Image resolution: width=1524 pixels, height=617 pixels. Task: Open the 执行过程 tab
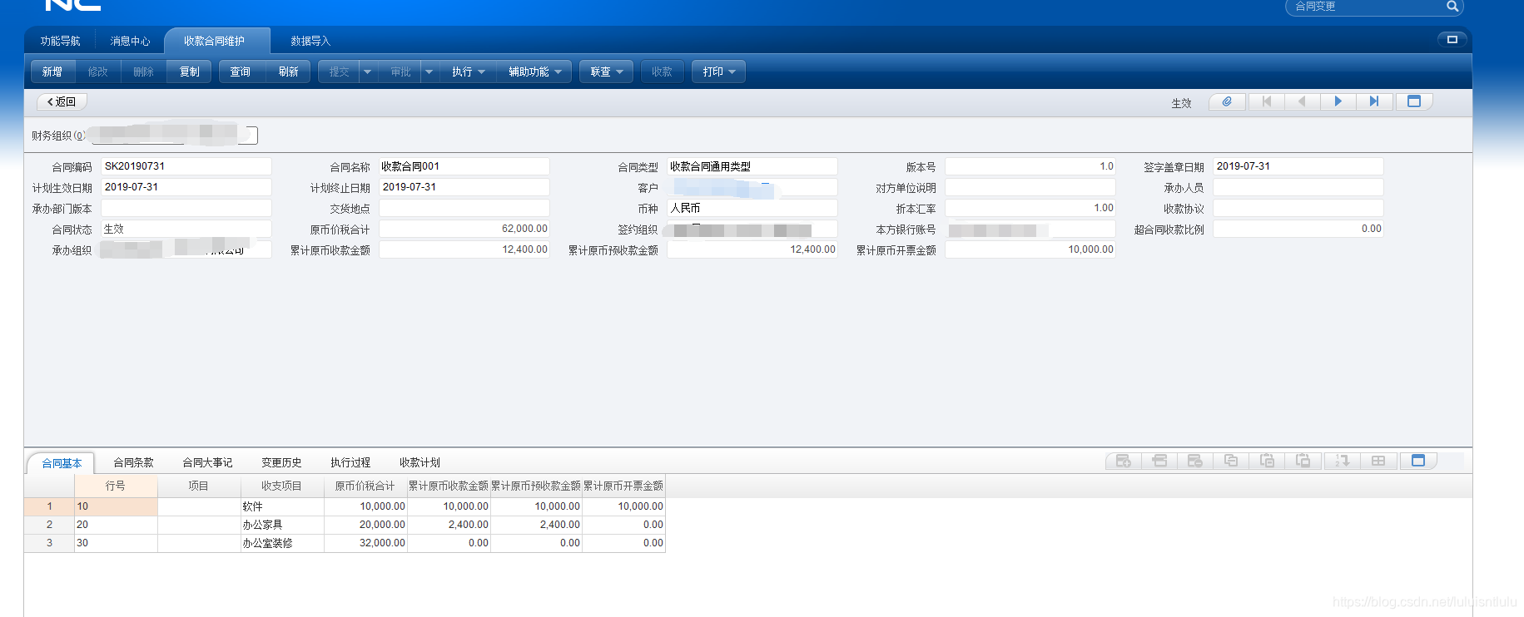(x=350, y=462)
